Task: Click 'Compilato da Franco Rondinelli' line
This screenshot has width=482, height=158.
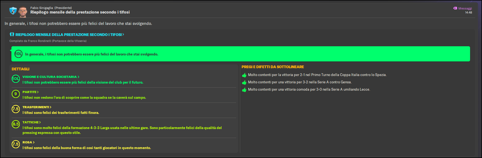Action: 48,41
